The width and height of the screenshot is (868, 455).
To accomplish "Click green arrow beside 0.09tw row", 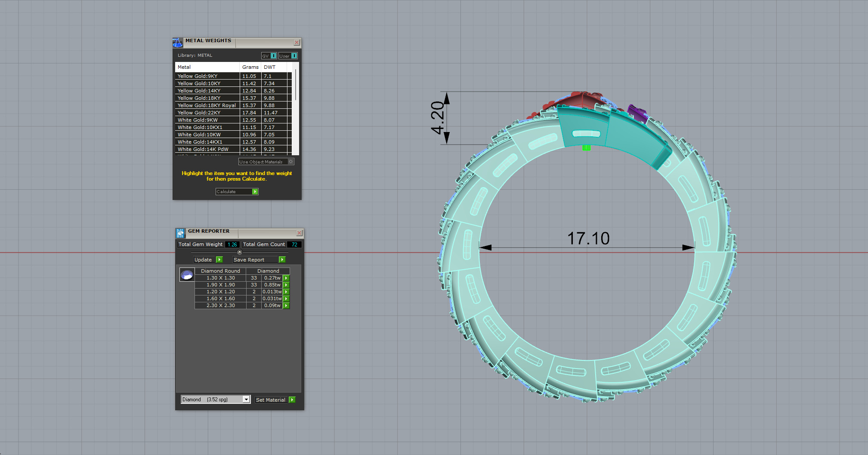I will (286, 306).
